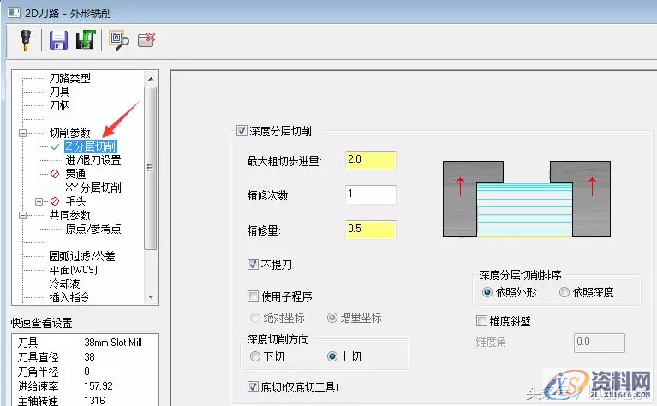
Task: Click green checkmark beside Z分层切削
Action: click(55, 147)
